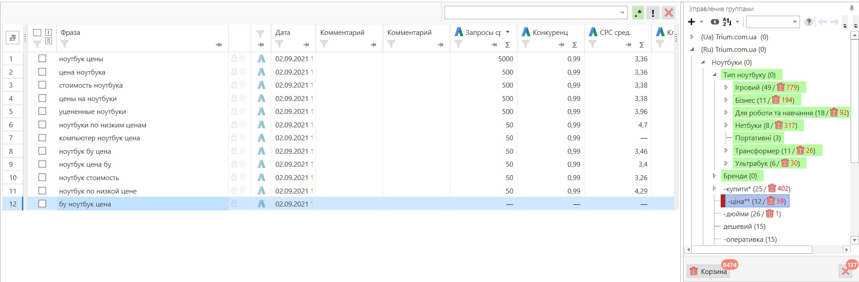Check the row 'компьютер ноутбук цена'
This screenshot has width=859, height=282.
coord(42,138)
